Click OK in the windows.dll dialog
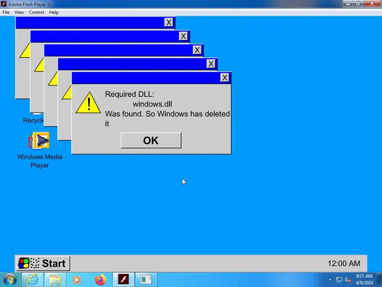 tap(151, 141)
